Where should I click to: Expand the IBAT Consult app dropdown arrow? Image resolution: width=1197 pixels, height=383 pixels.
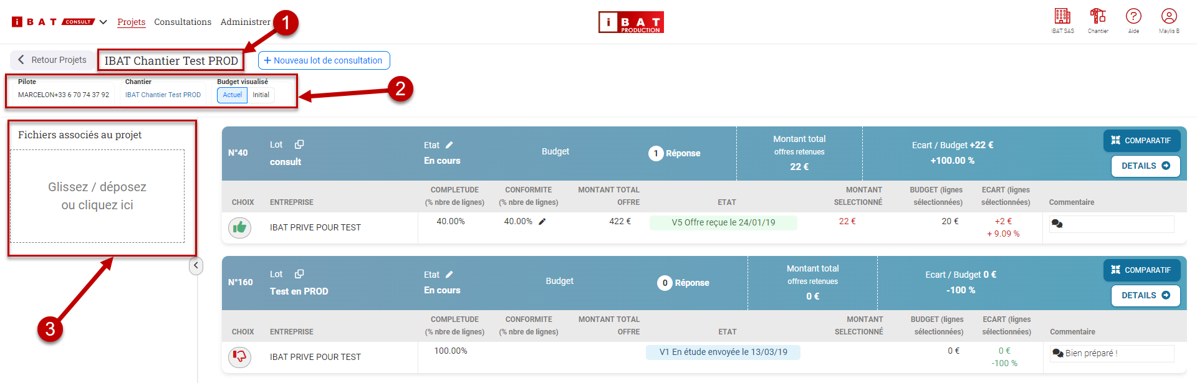coord(103,22)
